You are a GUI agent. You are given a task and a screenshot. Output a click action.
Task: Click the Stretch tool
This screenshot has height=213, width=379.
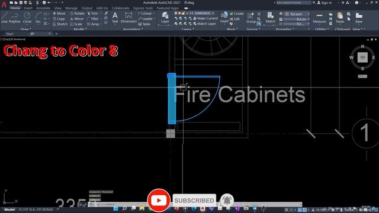click(x=60, y=24)
